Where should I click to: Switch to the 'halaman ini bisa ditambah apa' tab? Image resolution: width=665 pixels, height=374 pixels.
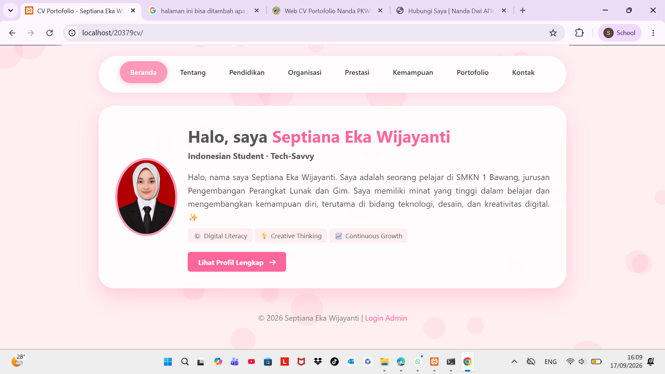tap(204, 11)
